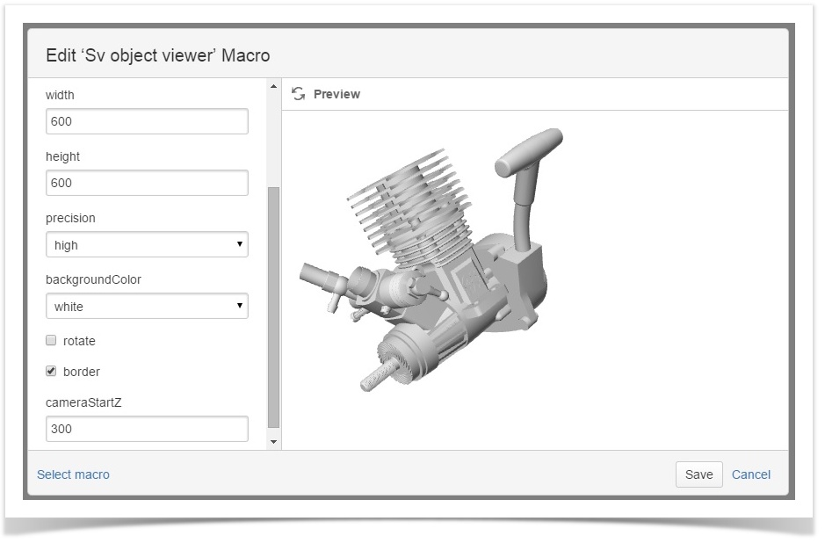Click the parameters panel scrollbar thumb
This screenshot has height=543, width=825.
[273, 308]
